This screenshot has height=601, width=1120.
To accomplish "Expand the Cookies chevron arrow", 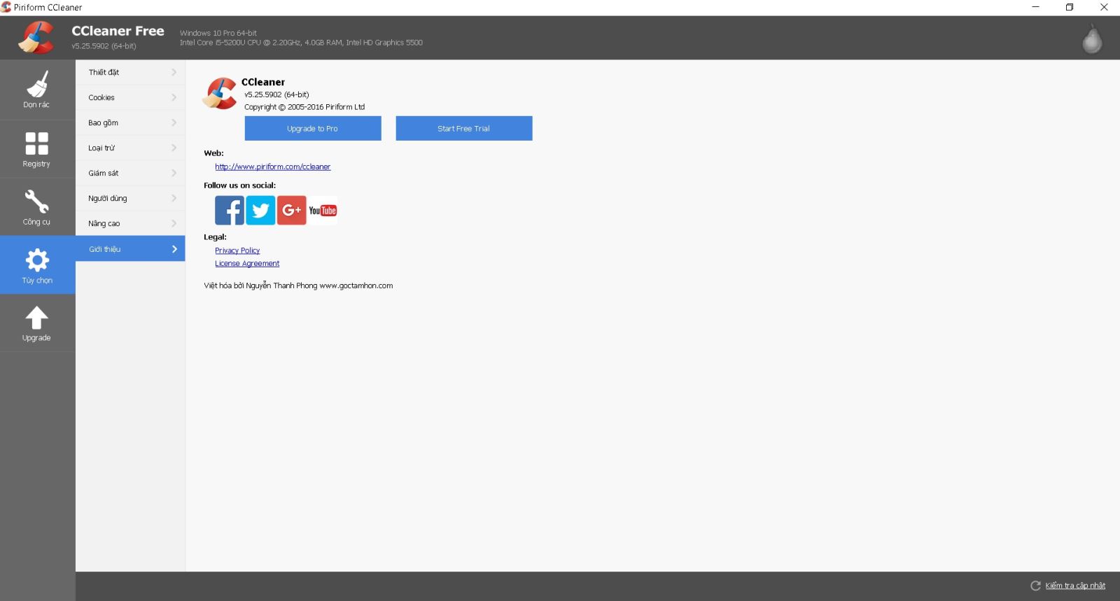I will [x=174, y=97].
